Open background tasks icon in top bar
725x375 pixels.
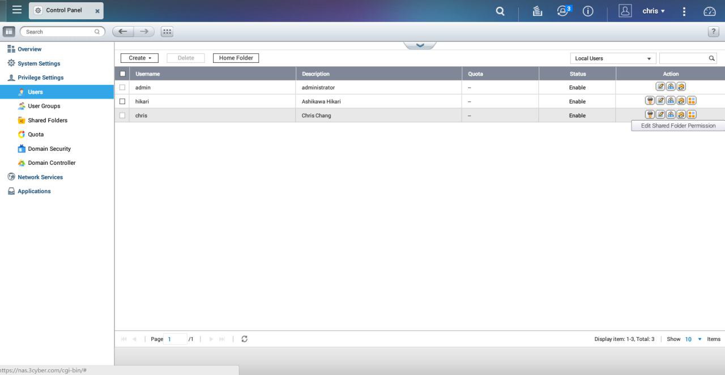[x=538, y=11]
